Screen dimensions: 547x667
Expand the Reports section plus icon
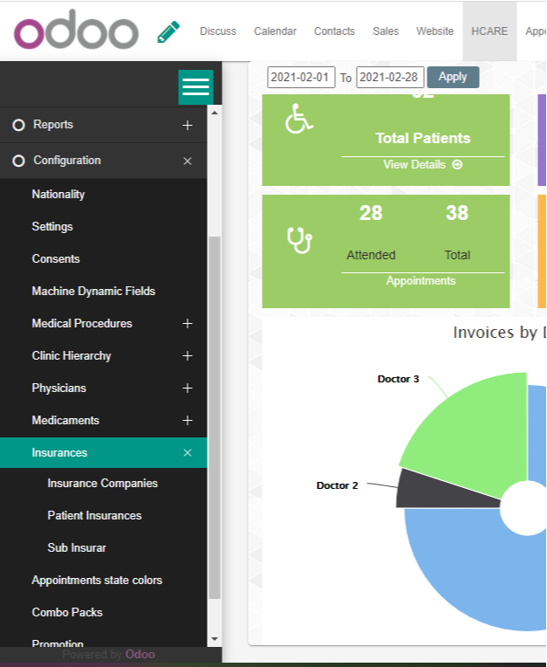coord(188,126)
